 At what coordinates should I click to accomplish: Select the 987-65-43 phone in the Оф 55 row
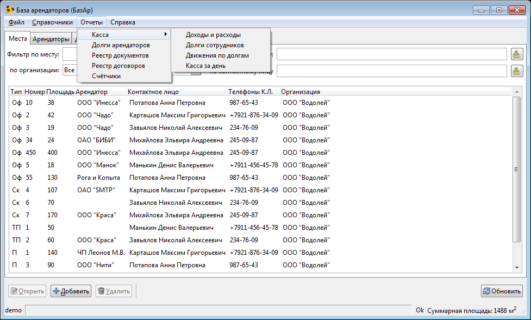[244, 178]
